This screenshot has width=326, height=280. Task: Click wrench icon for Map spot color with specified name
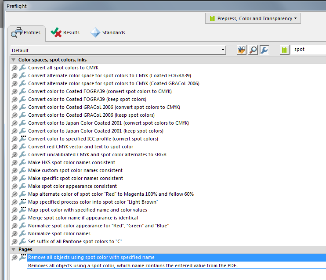22,210
